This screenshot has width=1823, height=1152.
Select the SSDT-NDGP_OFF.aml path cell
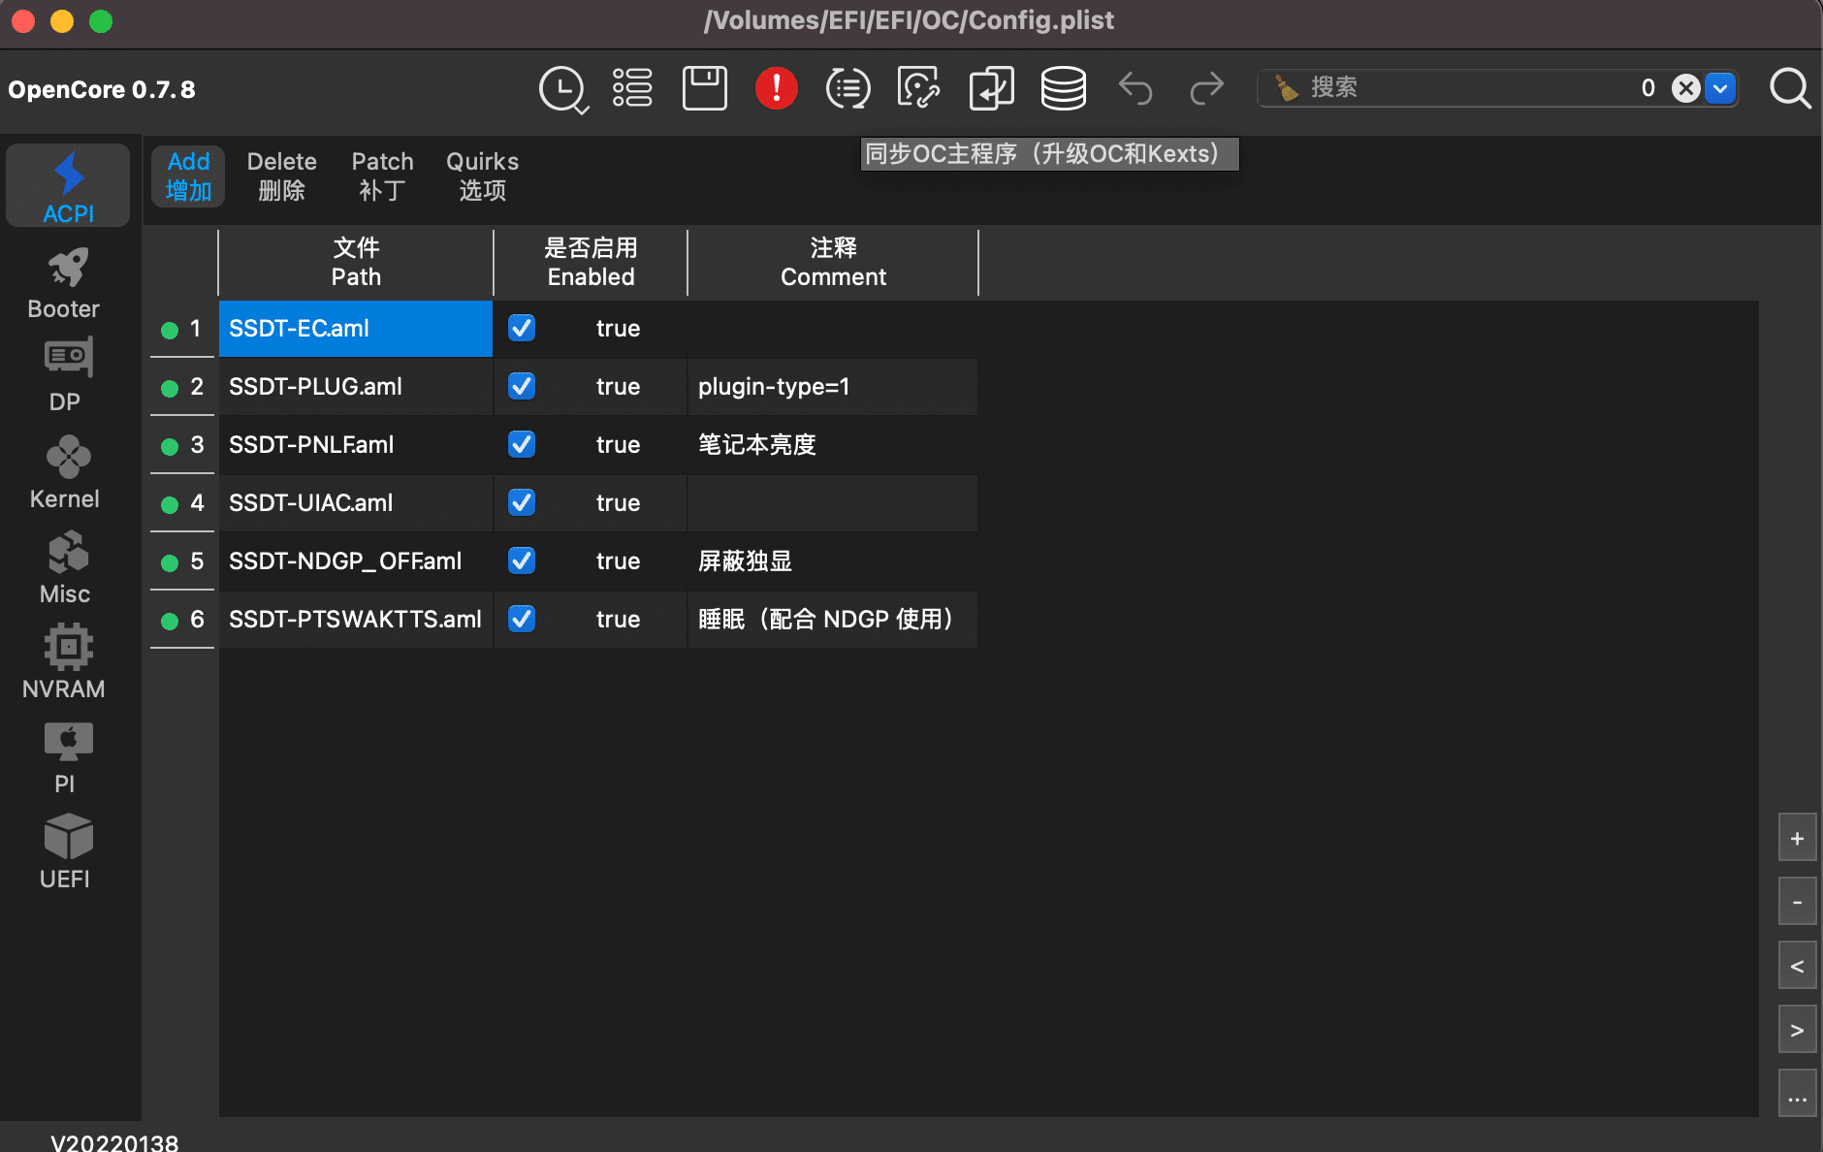[x=356, y=560]
